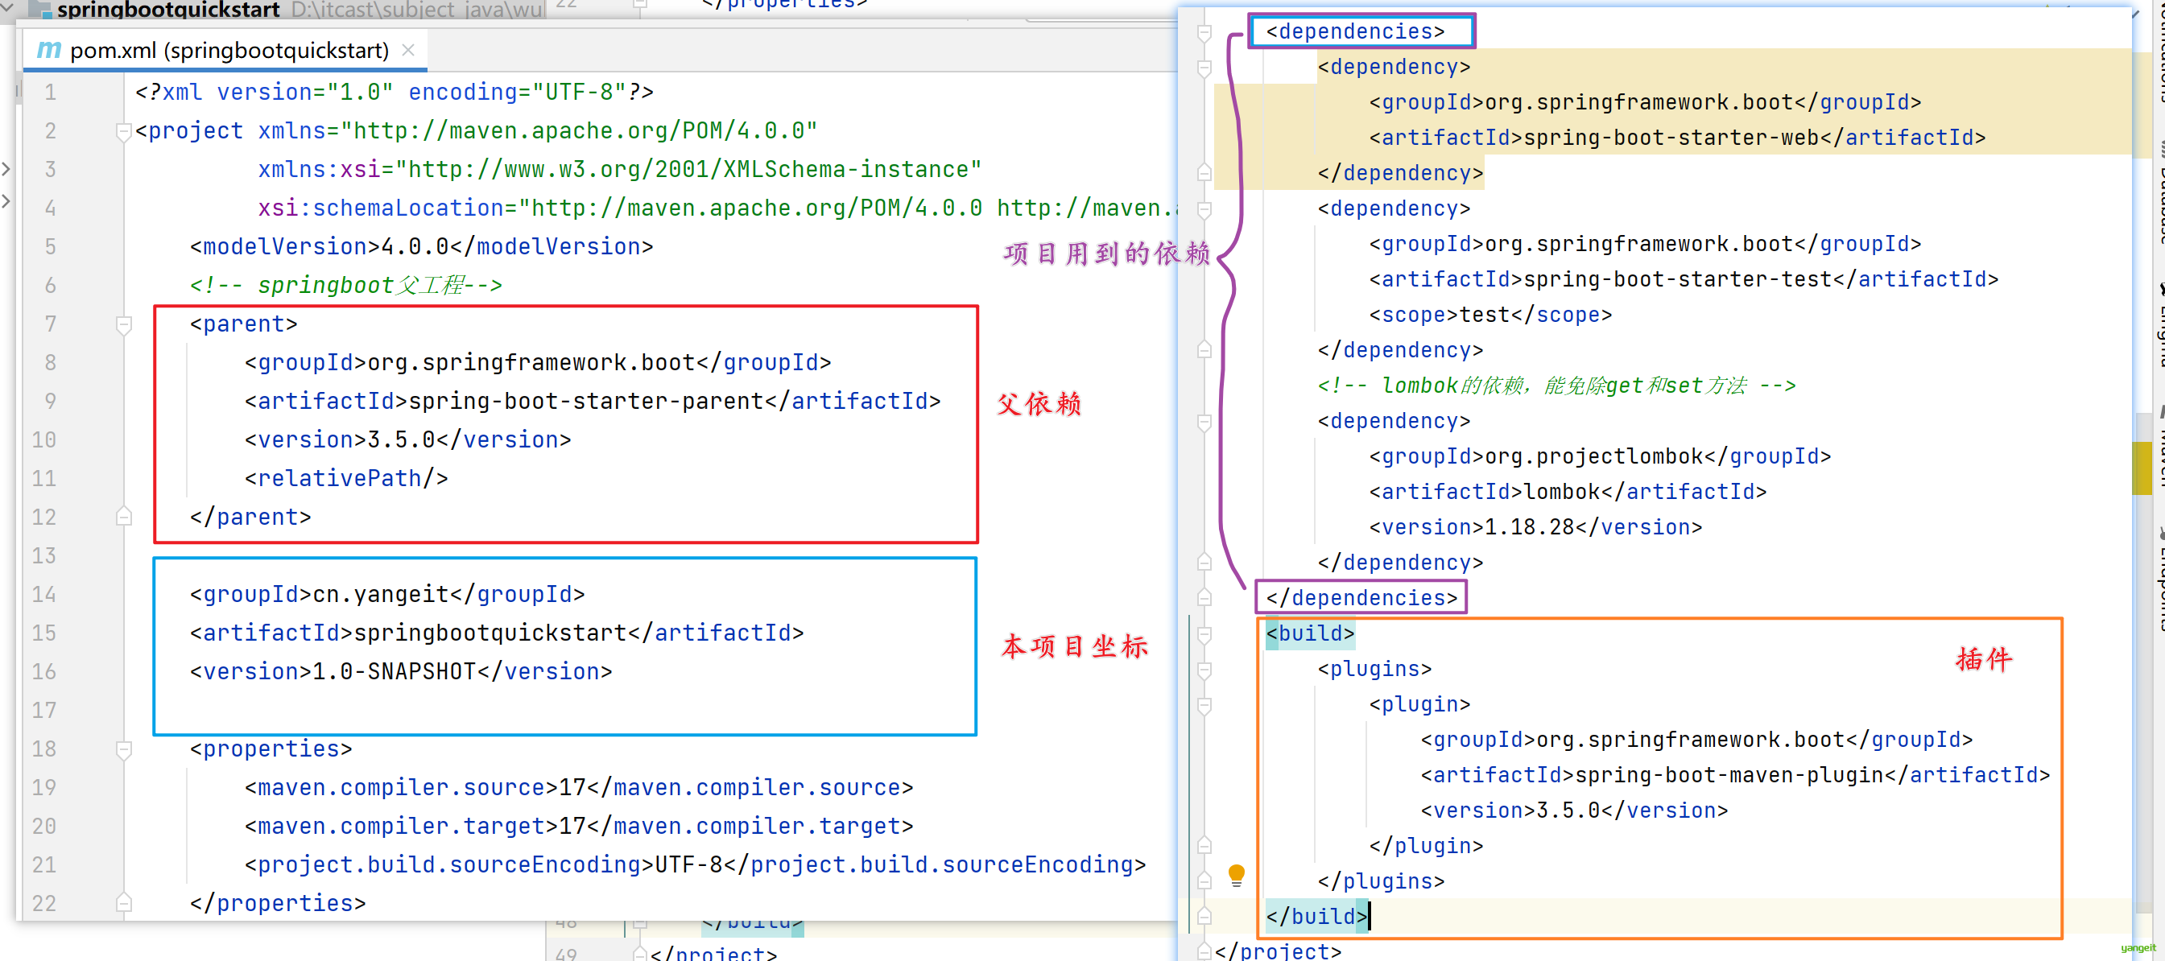Click the project.build.sourceEncoding UTF-8 line
Viewport: 2165px width, 961px height.
(694, 865)
